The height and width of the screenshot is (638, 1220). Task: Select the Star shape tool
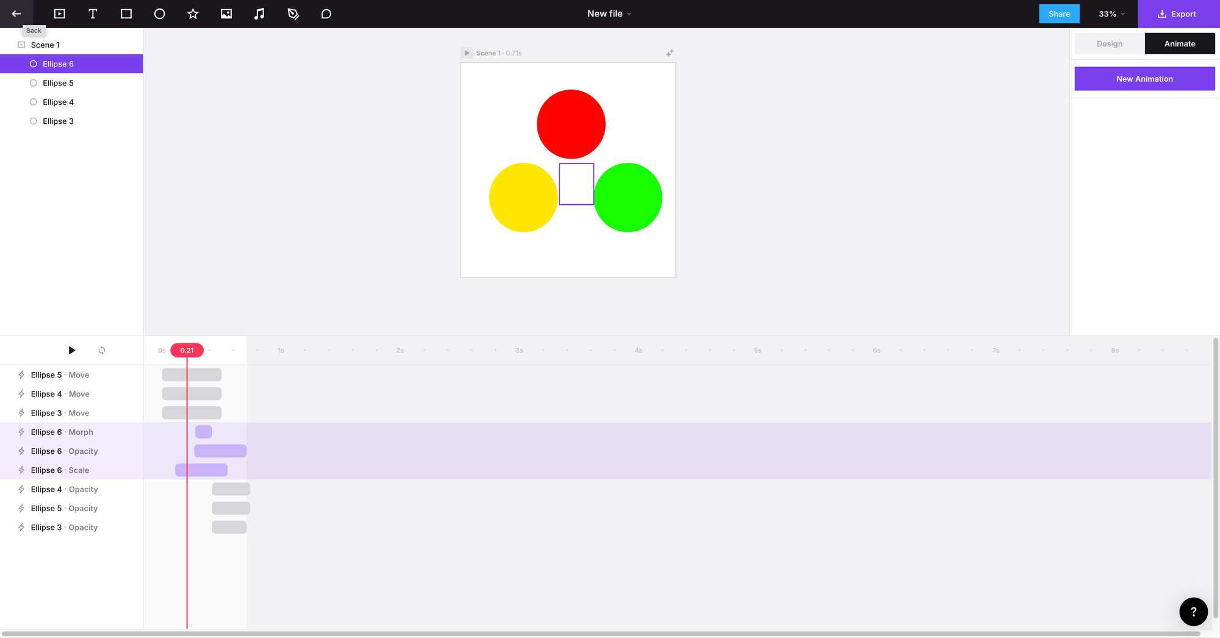(193, 13)
